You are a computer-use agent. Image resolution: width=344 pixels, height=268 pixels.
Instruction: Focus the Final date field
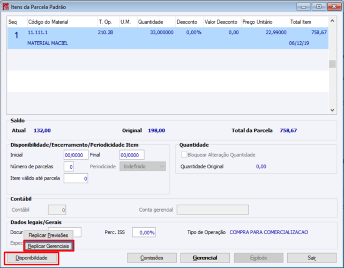pos(132,155)
